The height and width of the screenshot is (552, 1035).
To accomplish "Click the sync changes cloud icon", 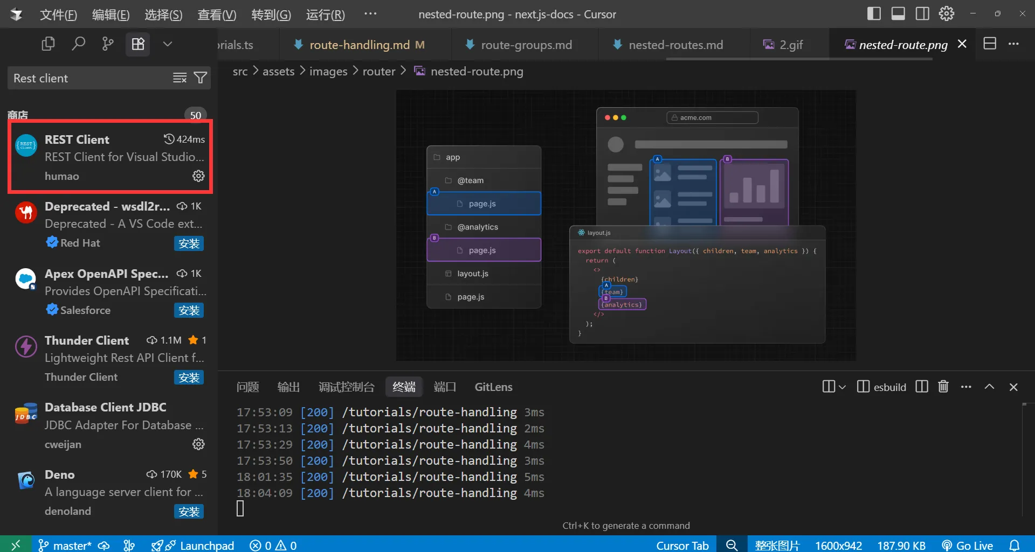I will (x=104, y=545).
